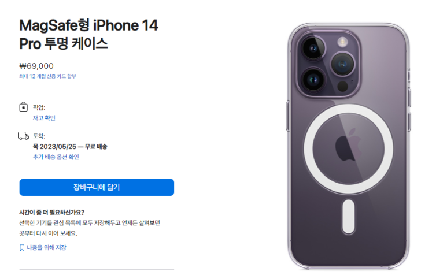447x275 pixels.
Task: Click the 목 2023/05/25 무료 배송 text
Action: [x=70, y=147]
